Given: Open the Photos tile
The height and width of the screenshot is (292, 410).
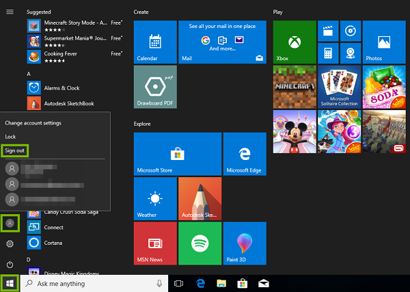Looking at the screenshot, I should [384, 42].
